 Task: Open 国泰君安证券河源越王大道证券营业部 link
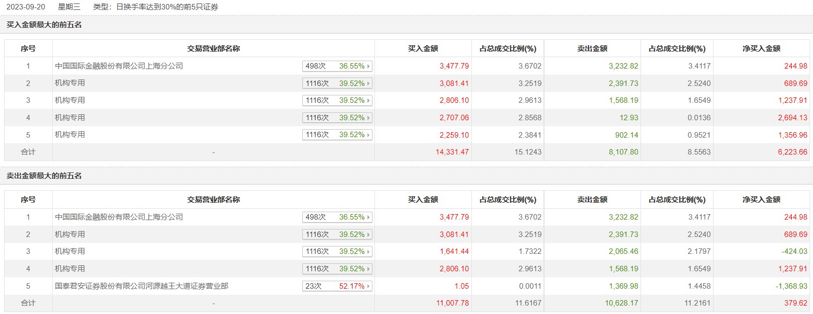pos(142,286)
